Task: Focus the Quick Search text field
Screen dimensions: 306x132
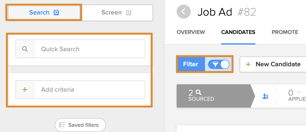Action: (89, 49)
